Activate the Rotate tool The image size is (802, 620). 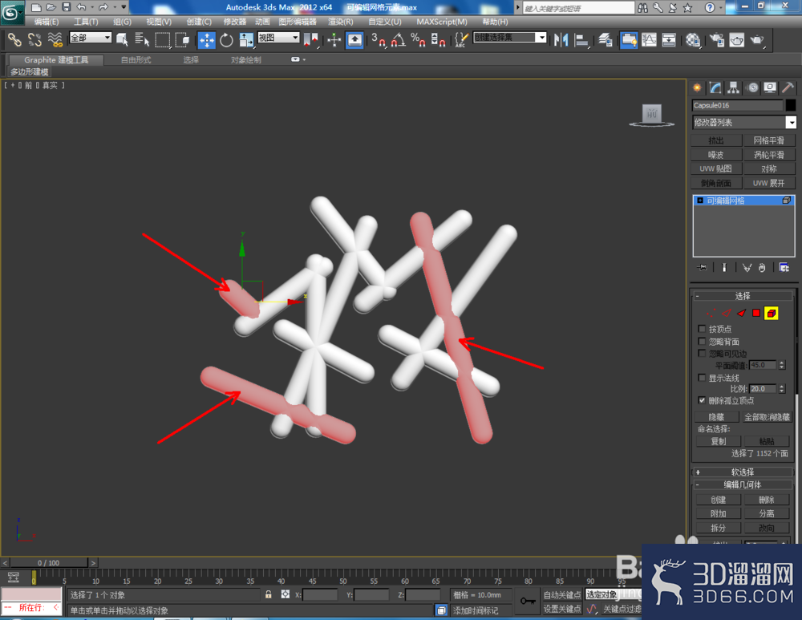(226, 40)
